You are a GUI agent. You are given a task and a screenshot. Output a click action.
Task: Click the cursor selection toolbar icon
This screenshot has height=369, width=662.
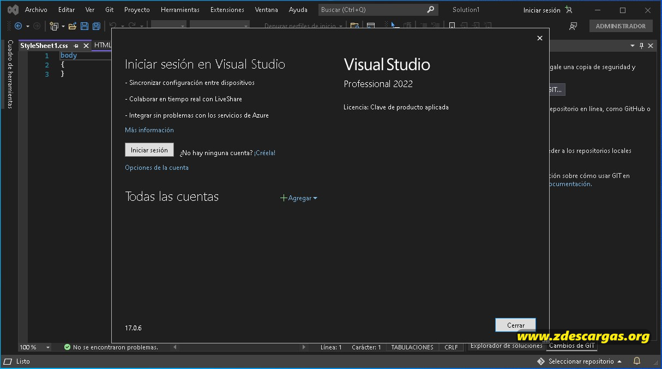click(x=395, y=26)
